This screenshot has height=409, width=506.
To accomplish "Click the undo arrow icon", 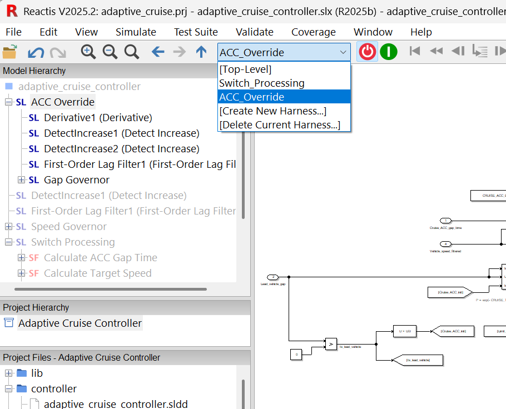I will click(35, 51).
